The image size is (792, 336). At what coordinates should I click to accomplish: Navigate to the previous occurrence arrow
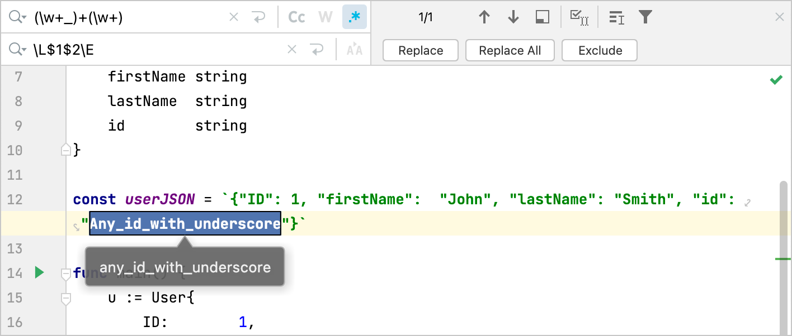(x=484, y=17)
